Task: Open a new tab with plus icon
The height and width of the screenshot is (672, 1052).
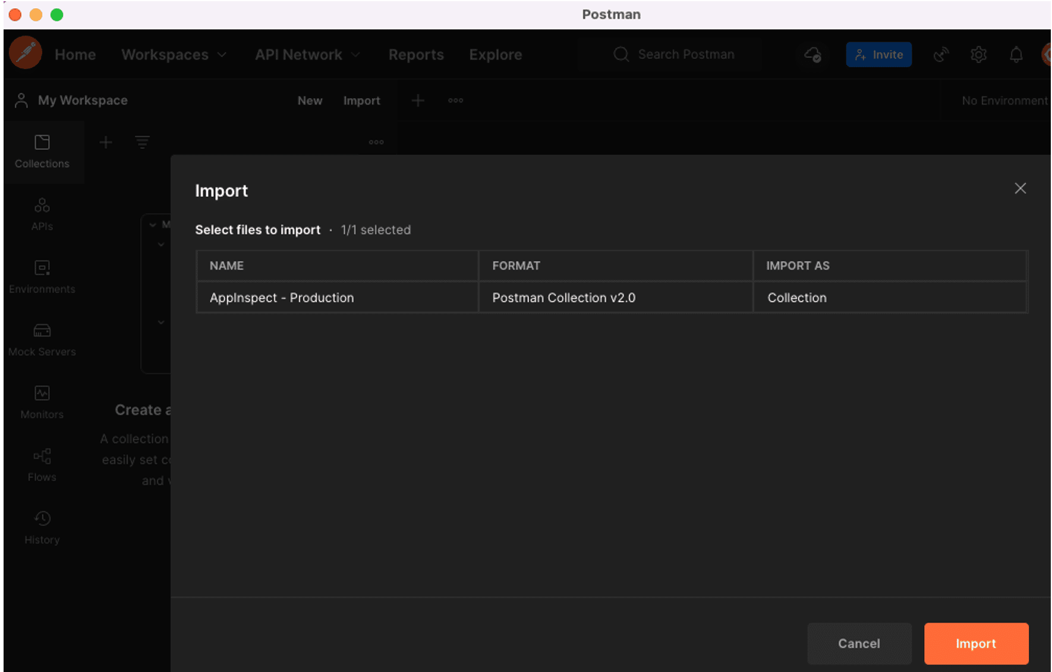Action: pyautogui.click(x=418, y=101)
